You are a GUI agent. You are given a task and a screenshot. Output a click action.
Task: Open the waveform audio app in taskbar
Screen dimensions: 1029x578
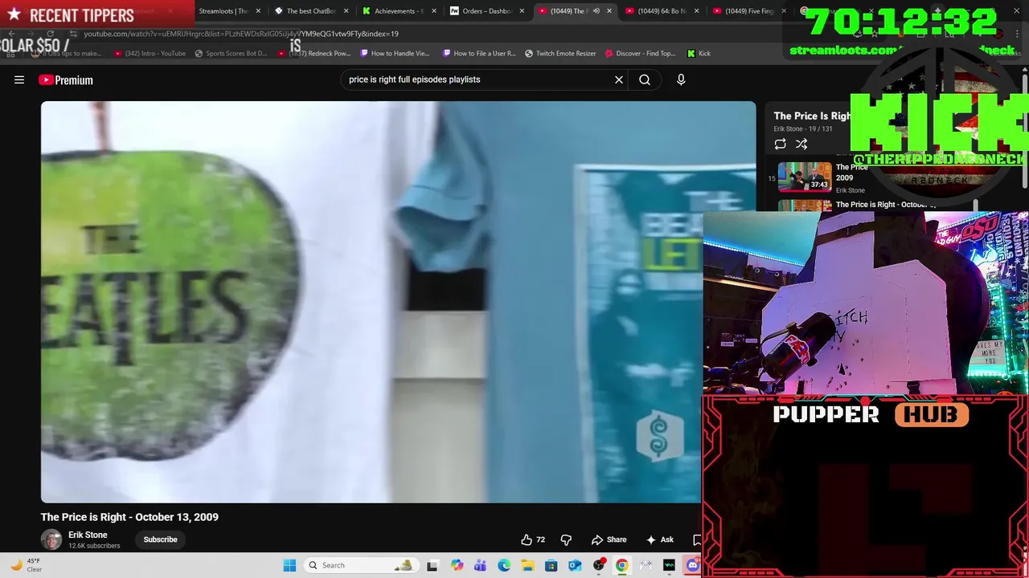669,565
